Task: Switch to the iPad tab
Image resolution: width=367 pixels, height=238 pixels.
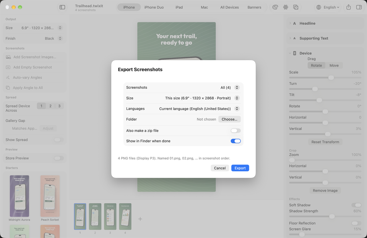Action: click(x=179, y=7)
